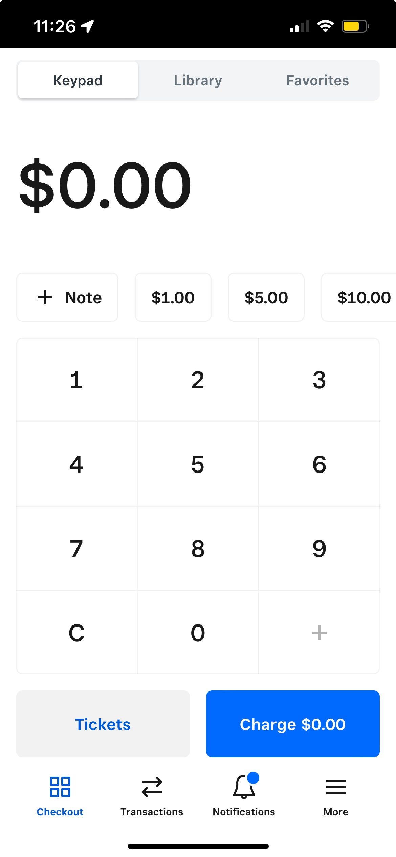Open the Favorites tab

click(317, 80)
